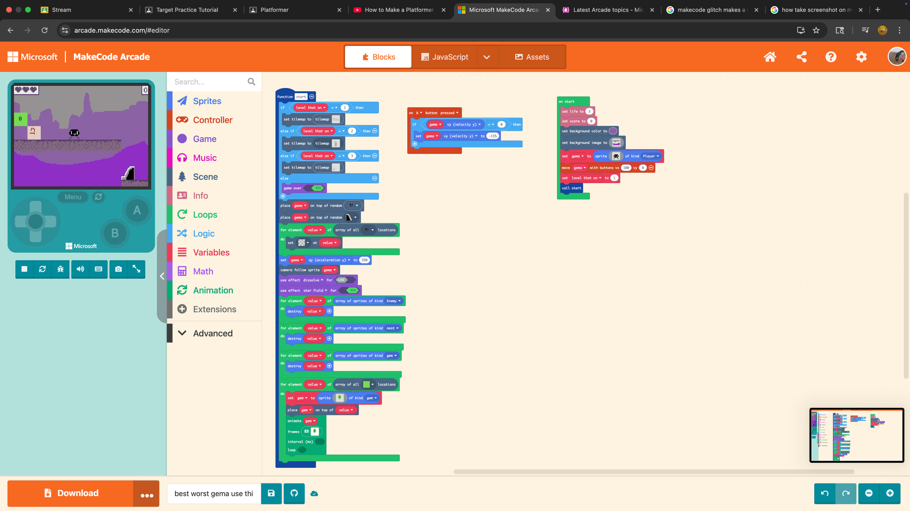Take a simulator screenshot with camera icon
Image resolution: width=910 pixels, height=511 pixels.
click(x=118, y=269)
